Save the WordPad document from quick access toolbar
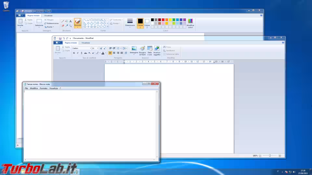 (x=60, y=38)
